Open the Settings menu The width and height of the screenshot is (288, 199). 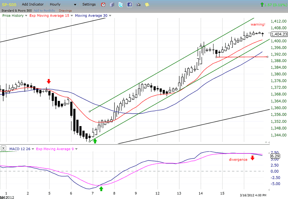(x=89, y=4)
